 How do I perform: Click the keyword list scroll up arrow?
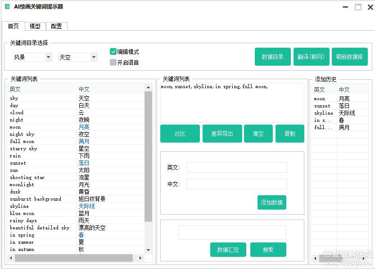tap(148, 87)
